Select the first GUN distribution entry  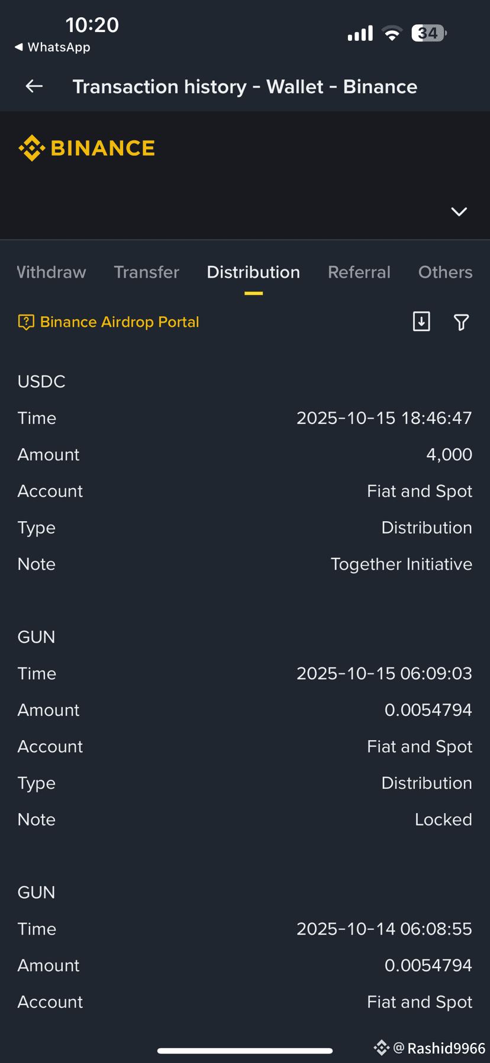tap(245, 728)
